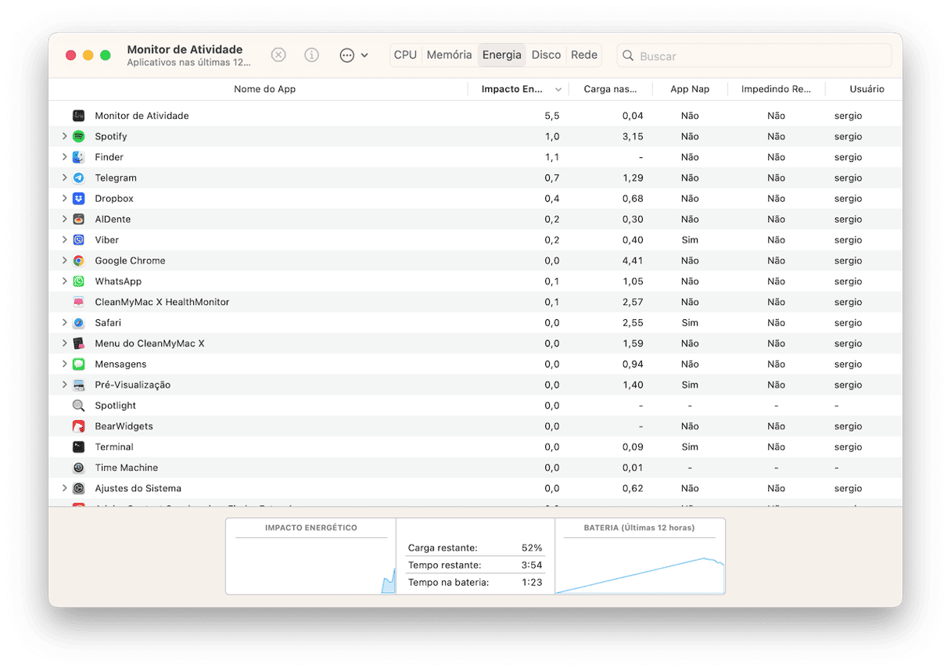Viewport: 951px width, 671px height.
Task: Sort by the Impedindo Repouso column header
Action: click(776, 89)
